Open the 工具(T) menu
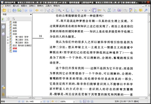The image size is (151, 104). [x=48, y=6]
